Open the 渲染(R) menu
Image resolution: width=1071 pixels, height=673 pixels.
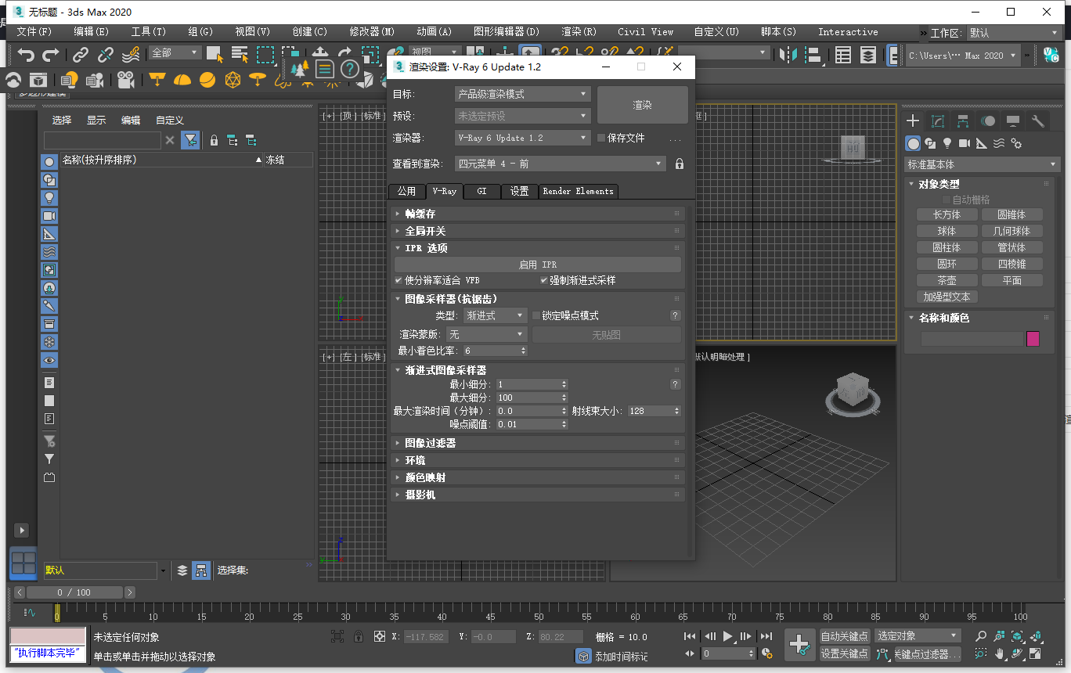click(x=579, y=32)
